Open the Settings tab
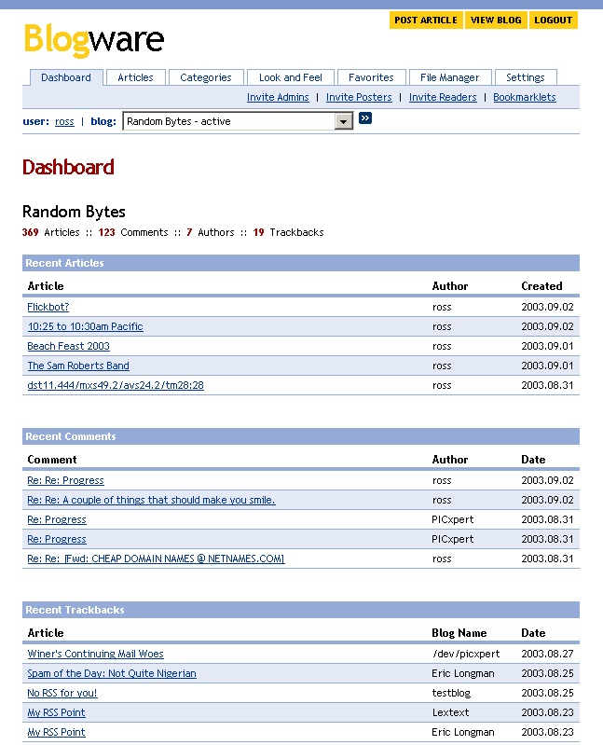 tap(526, 77)
